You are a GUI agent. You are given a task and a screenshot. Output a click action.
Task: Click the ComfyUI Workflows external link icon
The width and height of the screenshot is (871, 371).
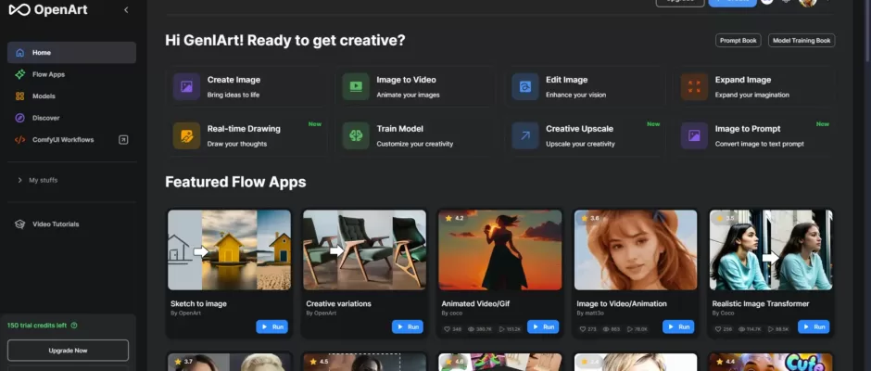click(123, 140)
